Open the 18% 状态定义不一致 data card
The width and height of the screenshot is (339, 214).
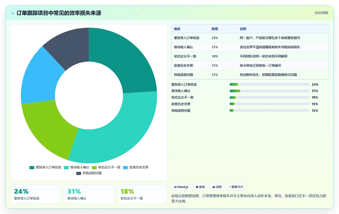142,194
